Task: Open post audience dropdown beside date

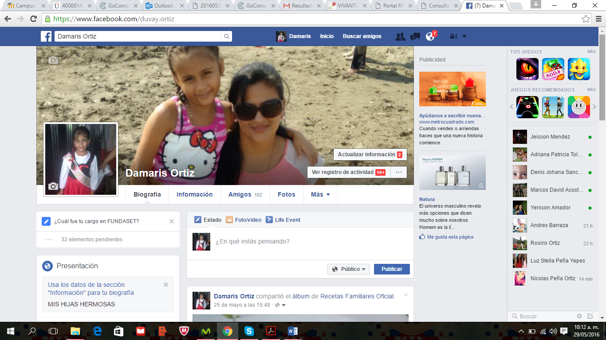Action: tap(280, 305)
